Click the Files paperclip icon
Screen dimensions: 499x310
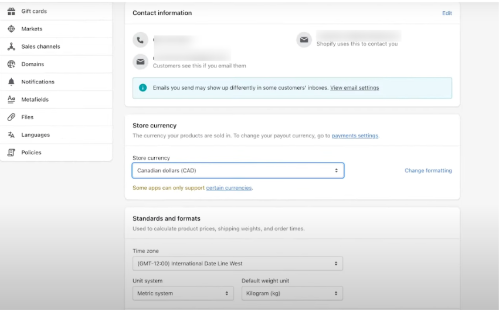(x=12, y=117)
